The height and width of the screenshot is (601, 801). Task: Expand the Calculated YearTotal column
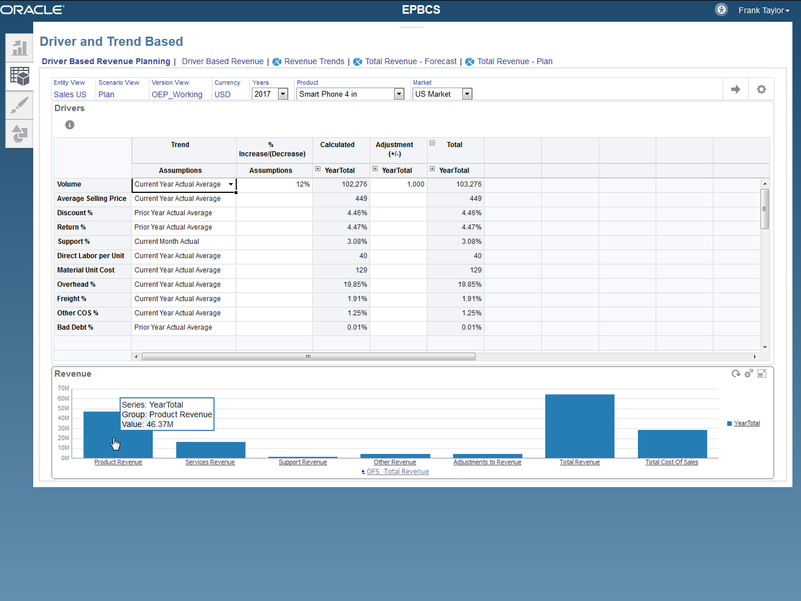[x=318, y=169]
